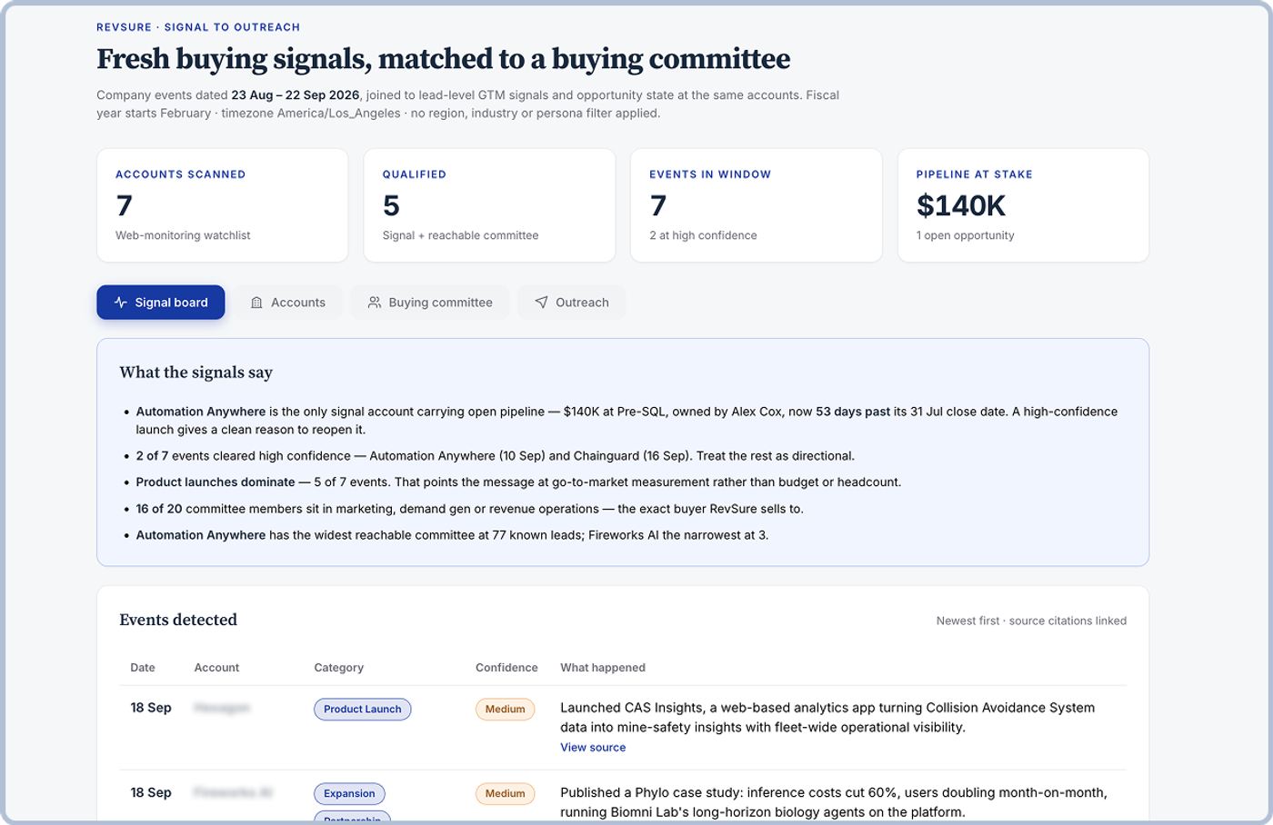1273x825 pixels.
Task: Click the Product Launch category tag
Action: click(363, 709)
